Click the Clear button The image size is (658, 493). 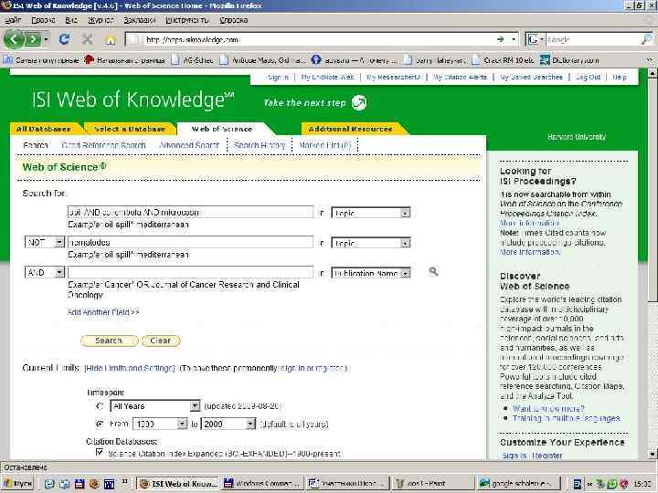tap(161, 341)
